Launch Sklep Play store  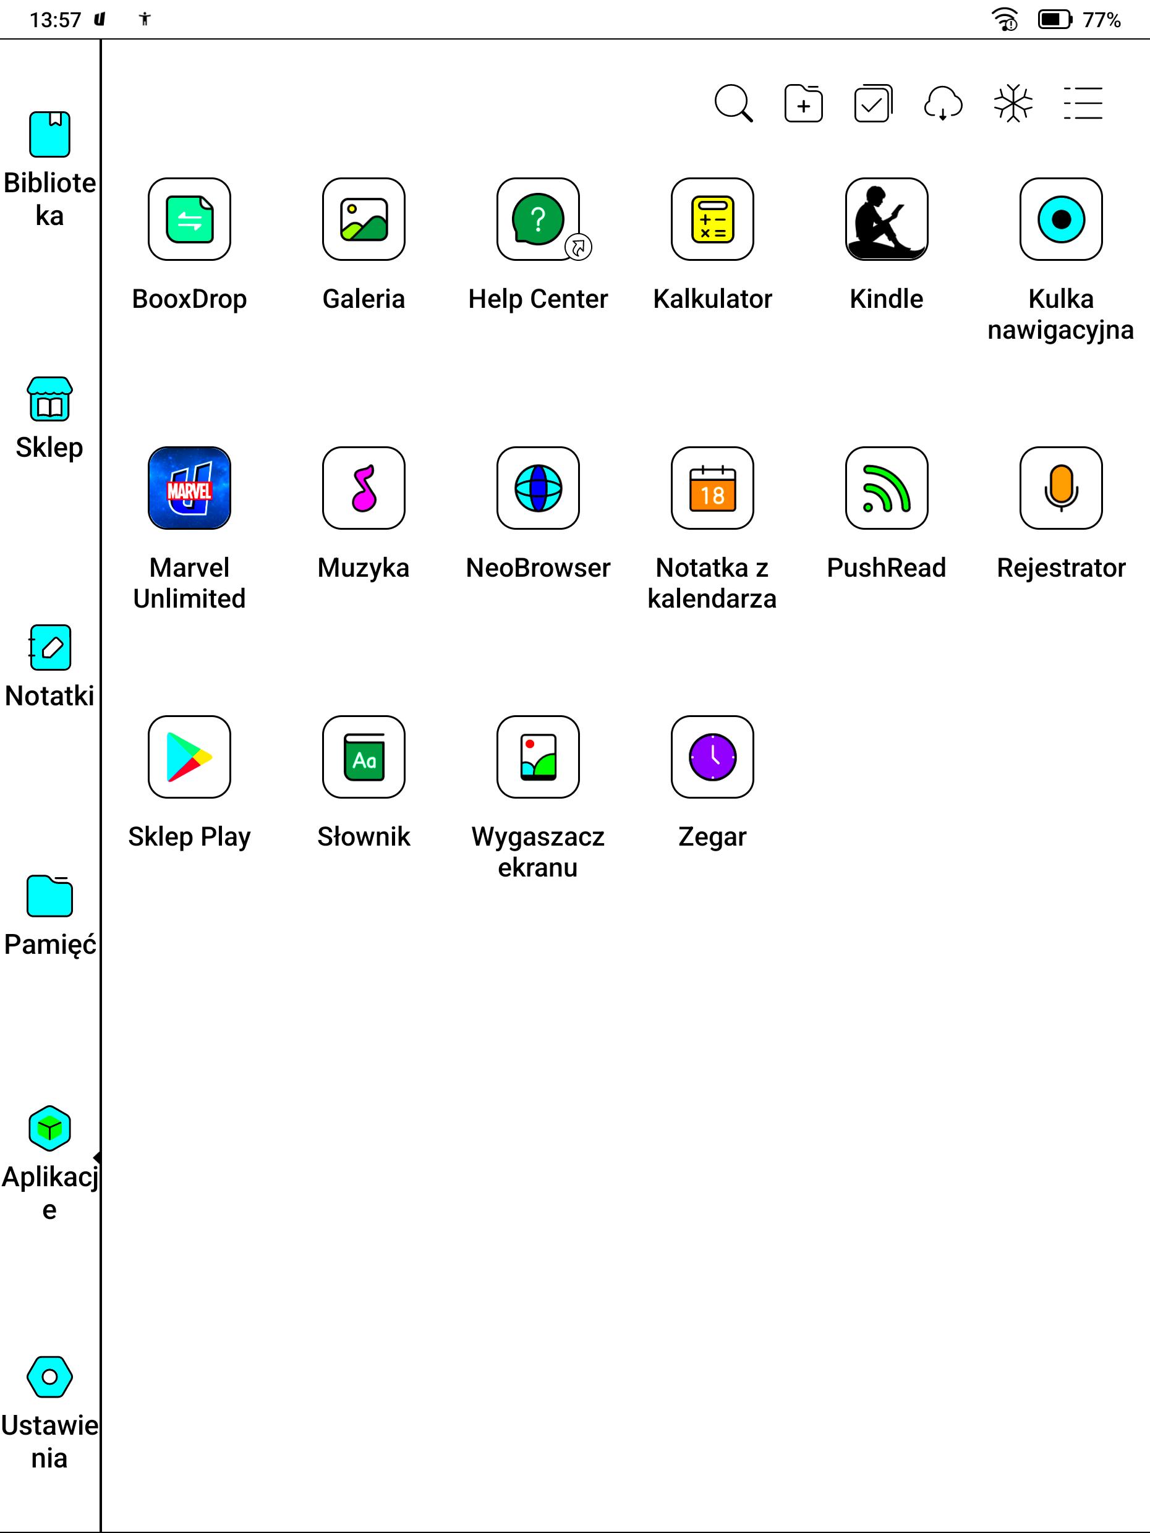point(189,757)
